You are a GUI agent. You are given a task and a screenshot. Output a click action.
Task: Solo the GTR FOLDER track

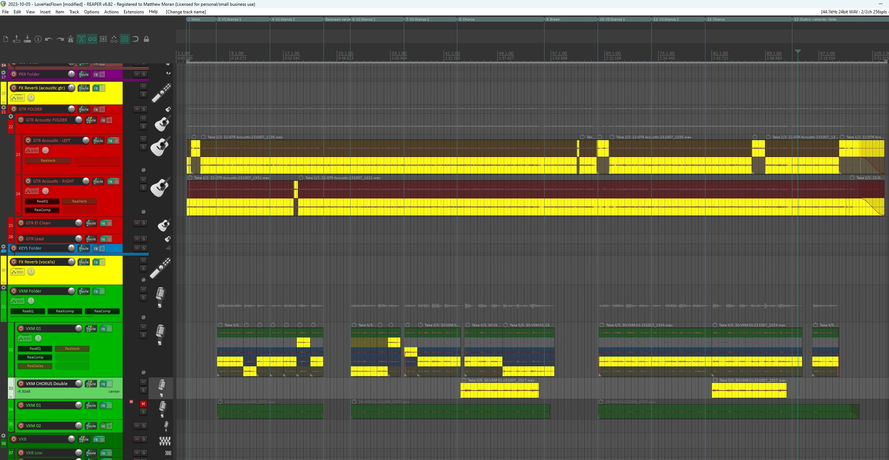[144, 109]
